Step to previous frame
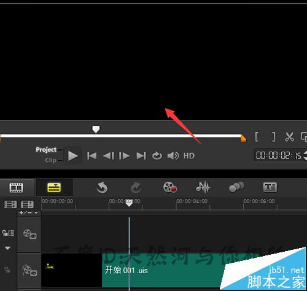 (109, 156)
